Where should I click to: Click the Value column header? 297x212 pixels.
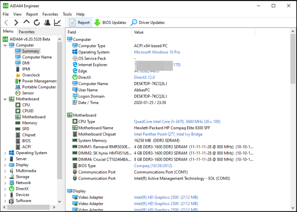139,32
